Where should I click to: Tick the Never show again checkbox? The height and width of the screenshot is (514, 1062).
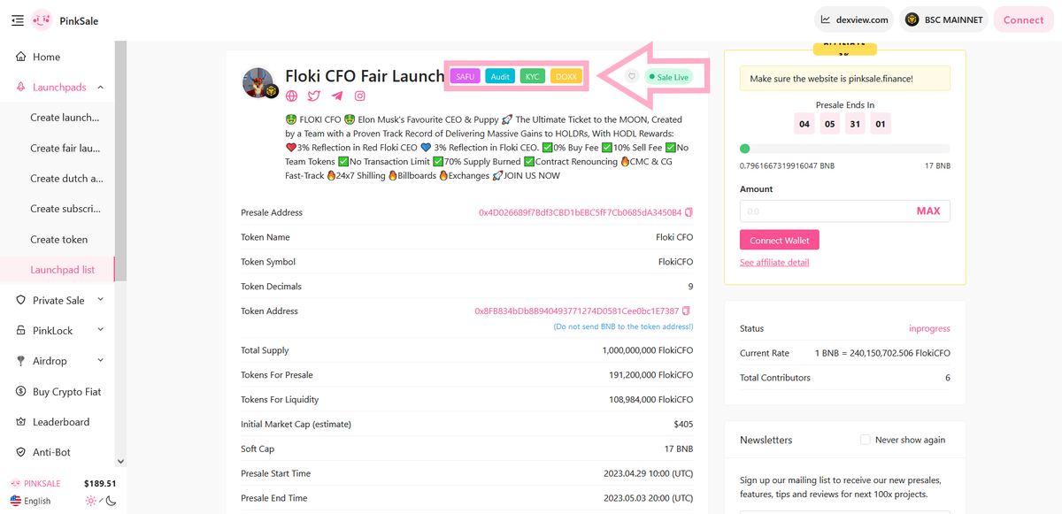coord(866,440)
